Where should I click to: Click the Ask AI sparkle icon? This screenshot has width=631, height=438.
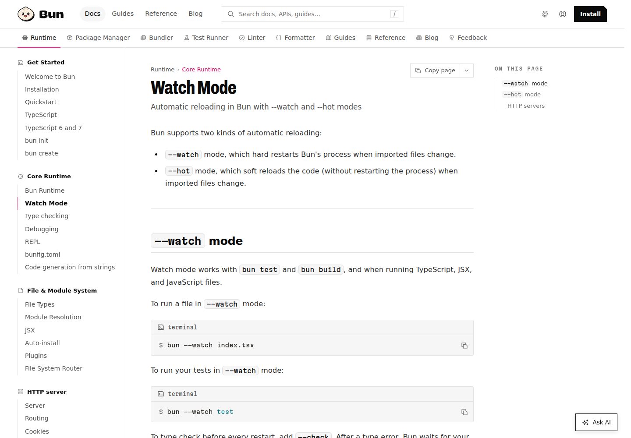click(x=585, y=423)
